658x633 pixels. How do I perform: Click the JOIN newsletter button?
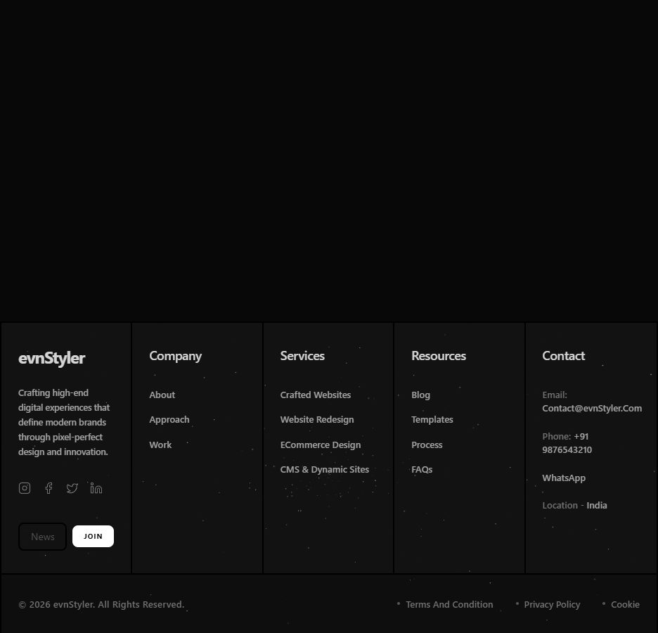(x=93, y=536)
